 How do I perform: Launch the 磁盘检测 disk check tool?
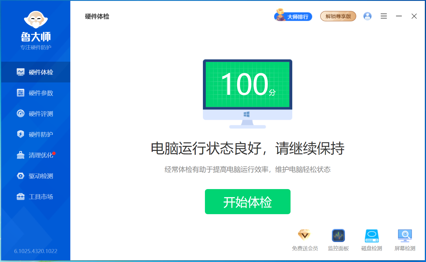tap(372, 235)
